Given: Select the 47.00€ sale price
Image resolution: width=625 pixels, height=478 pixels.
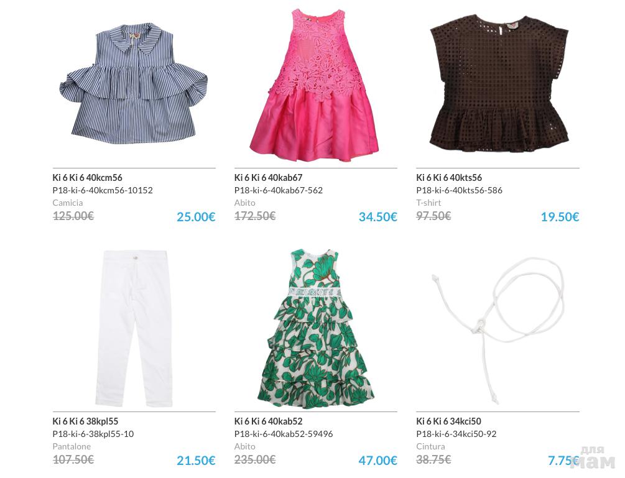Looking at the screenshot, I should pyautogui.click(x=378, y=461).
